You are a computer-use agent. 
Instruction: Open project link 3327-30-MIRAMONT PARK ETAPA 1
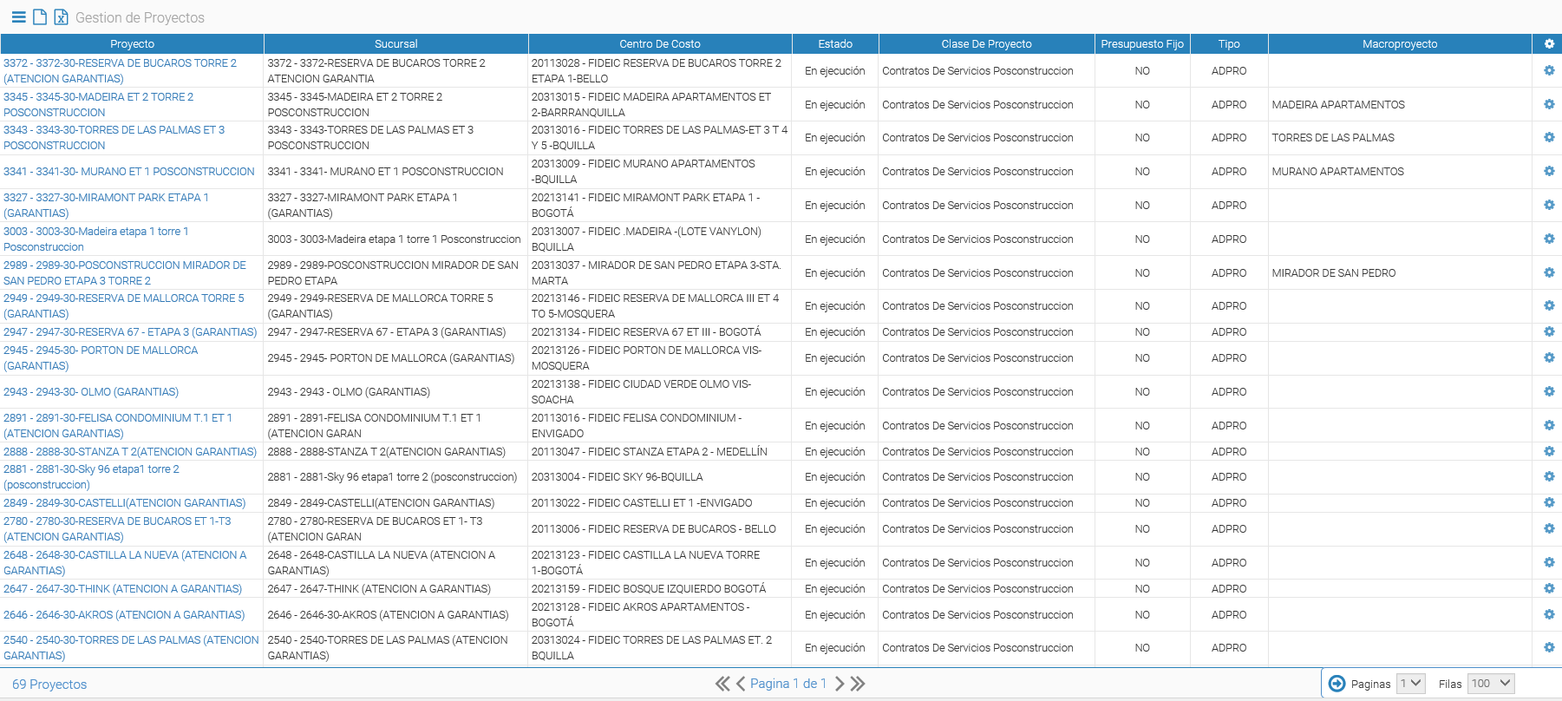click(106, 205)
